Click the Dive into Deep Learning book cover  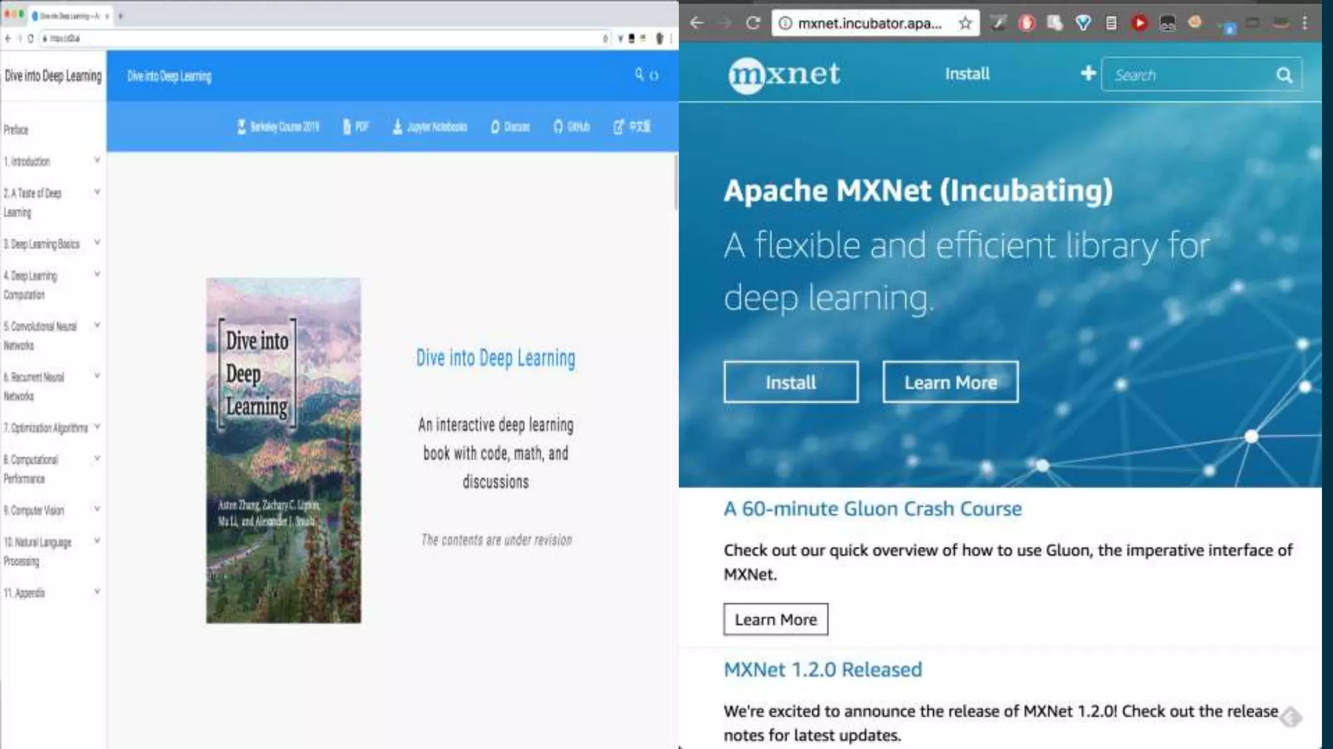[283, 450]
